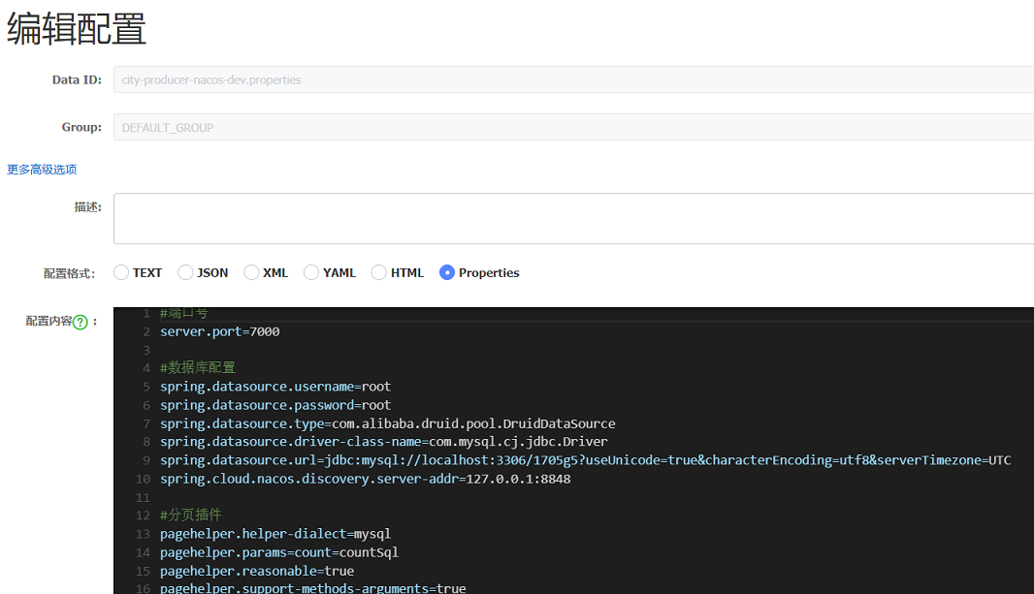Focus the 描述 description text area

pos(573,219)
